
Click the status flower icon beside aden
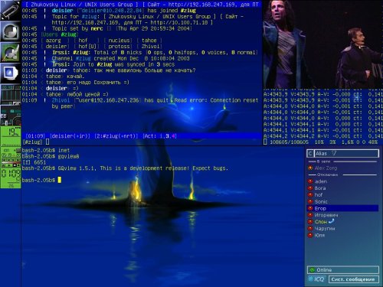(310, 181)
